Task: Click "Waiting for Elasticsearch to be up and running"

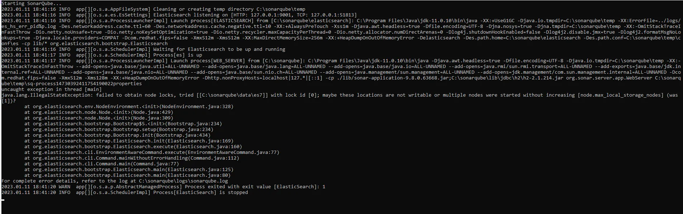Action: (x=219, y=49)
